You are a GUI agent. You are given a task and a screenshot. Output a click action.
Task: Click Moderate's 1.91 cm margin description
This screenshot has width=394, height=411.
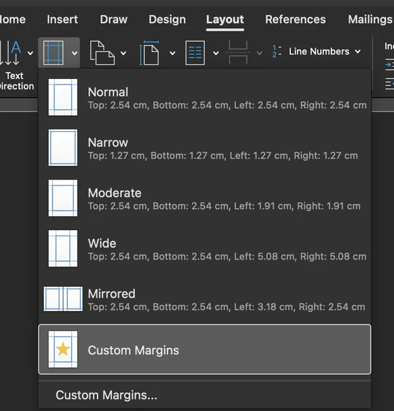point(225,206)
